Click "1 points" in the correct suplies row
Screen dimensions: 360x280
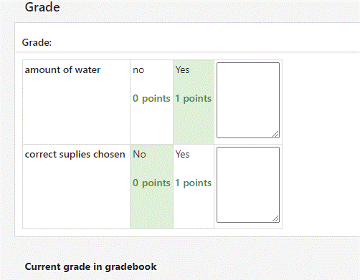point(194,183)
